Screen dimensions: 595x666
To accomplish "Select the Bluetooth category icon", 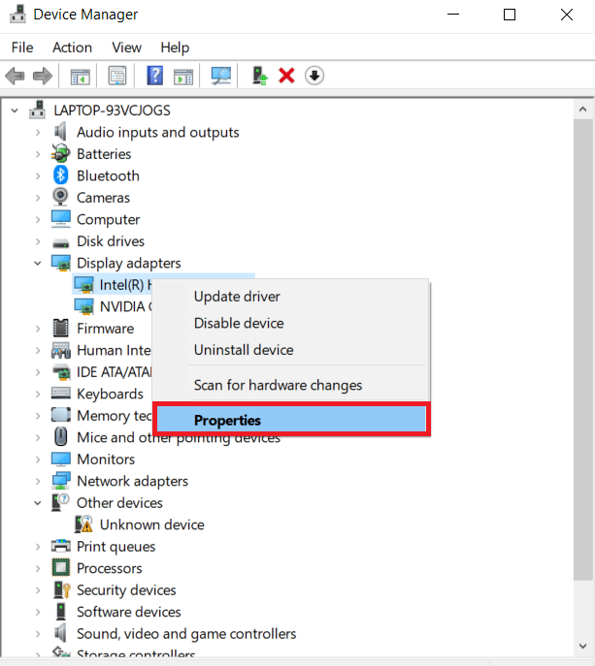I will point(61,175).
